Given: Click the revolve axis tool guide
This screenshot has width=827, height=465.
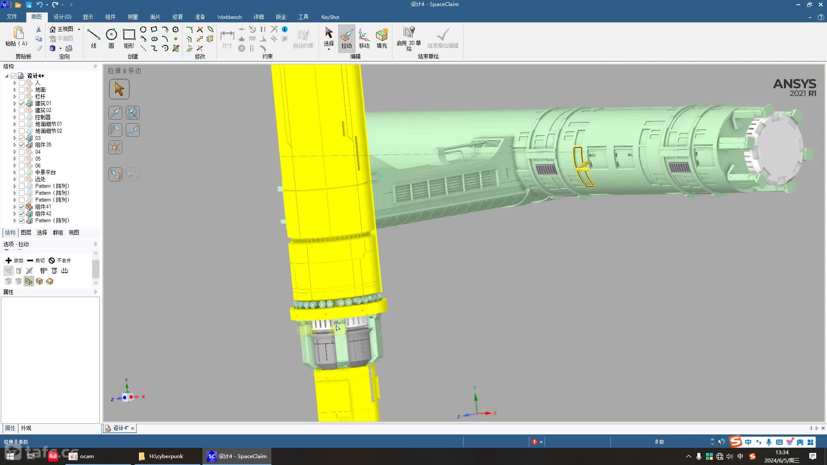Looking at the screenshot, I should pyautogui.click(x=133, y=113).
